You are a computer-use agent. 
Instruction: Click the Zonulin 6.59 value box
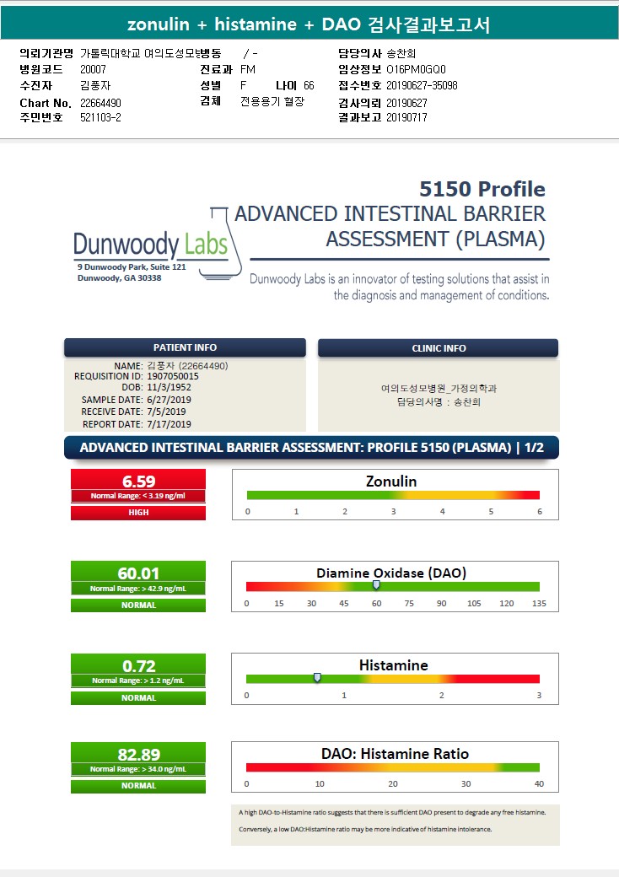[x=138, y=481]
